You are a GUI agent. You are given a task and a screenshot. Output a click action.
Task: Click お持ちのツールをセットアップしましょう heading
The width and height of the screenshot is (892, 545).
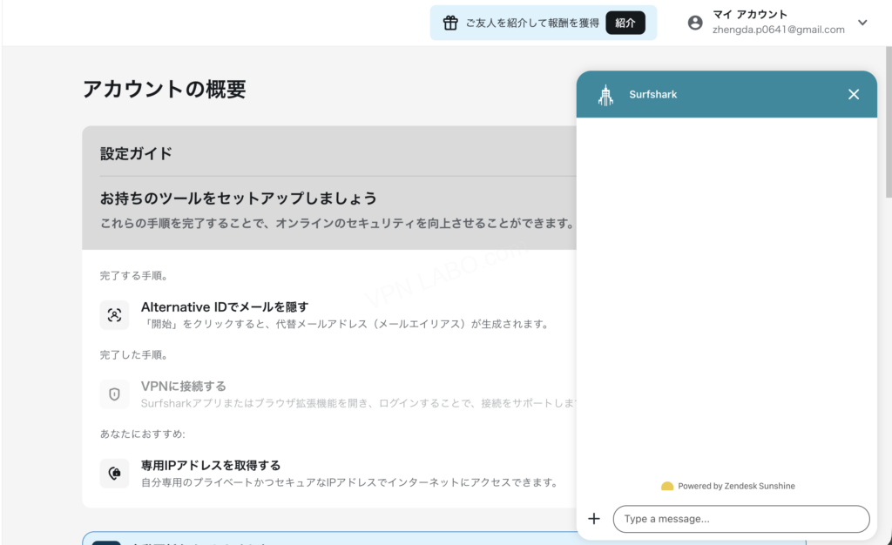239,198
